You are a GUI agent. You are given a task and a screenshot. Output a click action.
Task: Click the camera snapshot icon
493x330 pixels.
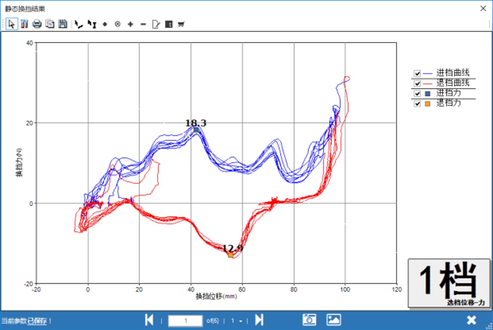[310, 320]
